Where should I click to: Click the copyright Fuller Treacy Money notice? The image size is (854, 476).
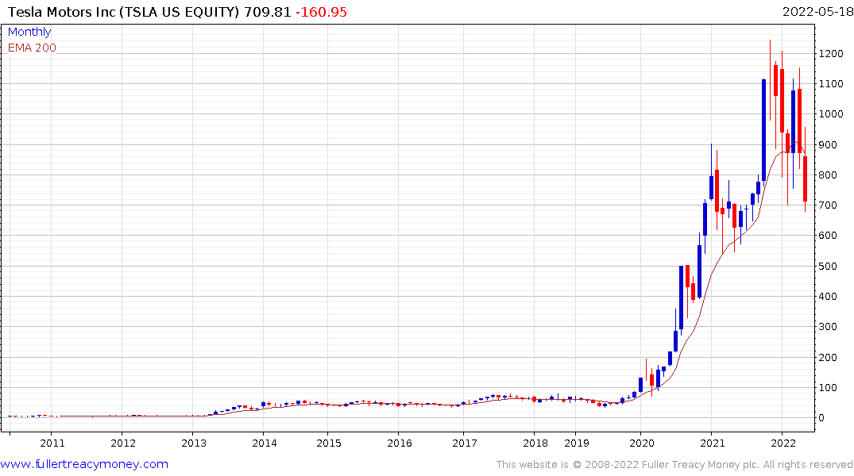coord(674,465)
